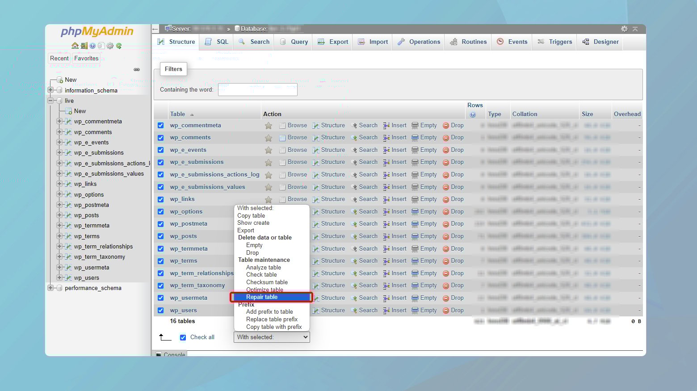
Task: Favorite the wp_comments table star
Action: coord(269,138)
